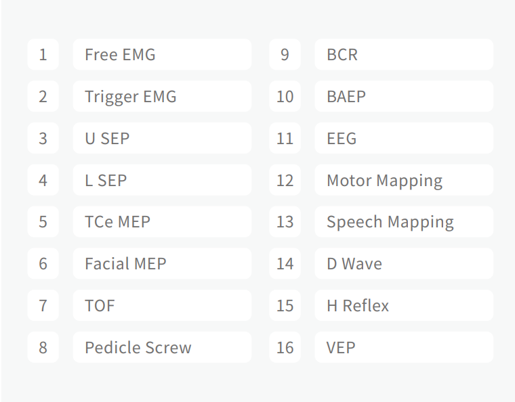Open the Facial MEP item
Viewport: 515px width, 402px height.
tap(161, 263)
